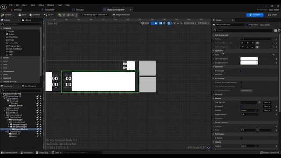
Task: Set Horizontal Alignment to left
Action: pyautogui.click(x=242, y=43)
